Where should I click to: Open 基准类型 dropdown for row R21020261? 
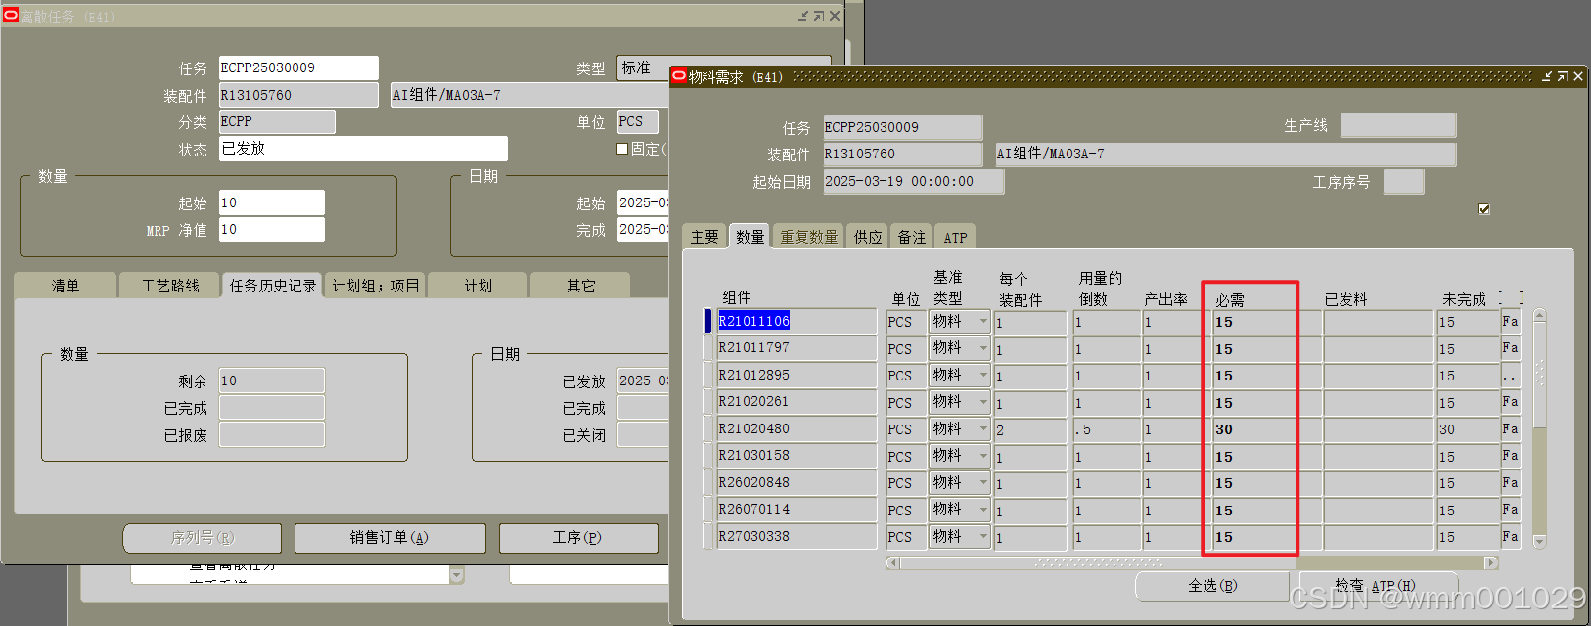point(983,401)
